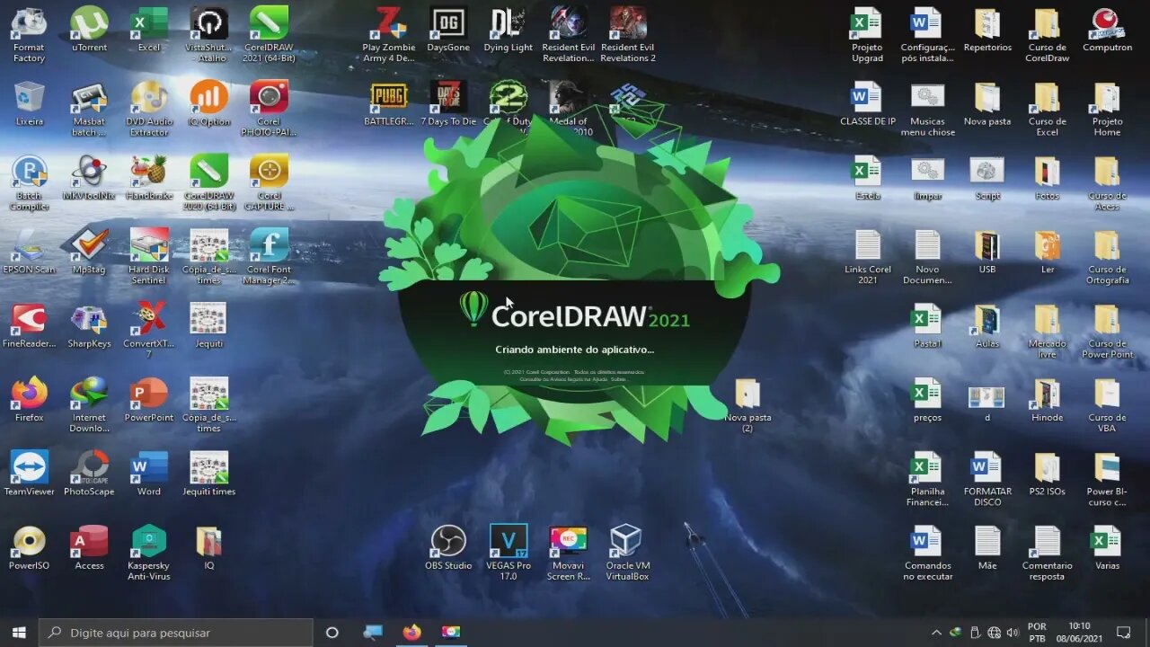
Task: Switch to Firefox on the taskbar
Action: [x=411, y=633]
